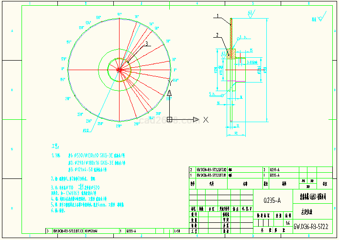Click the 91° angle label at disc top
Viewport: 339px width, 240px height.
(119, 15)
